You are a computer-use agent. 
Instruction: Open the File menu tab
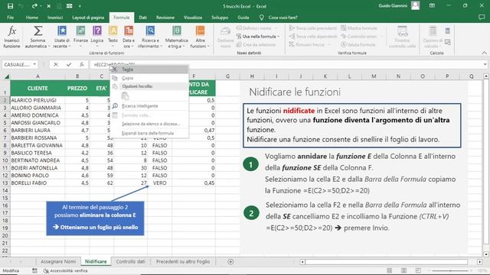tap(10, 18)
